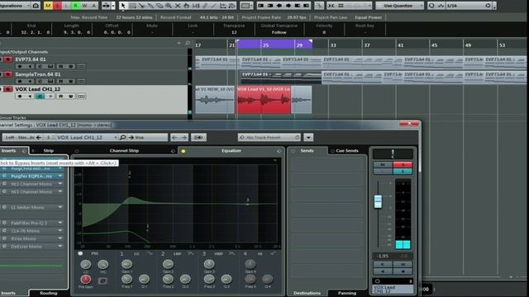
Task: Click the phase invert button beside Pre Gain
Action: click(x=102, y=280)
